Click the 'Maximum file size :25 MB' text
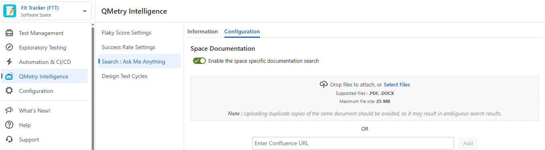Viewport: 545px width, 150px height. click(365, 101)
